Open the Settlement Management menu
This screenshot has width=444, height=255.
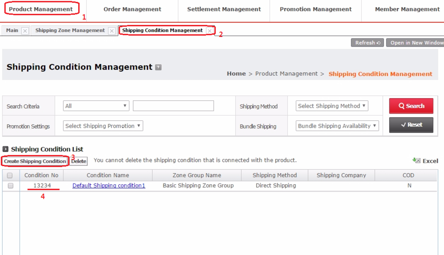click(x=224, y=9)
